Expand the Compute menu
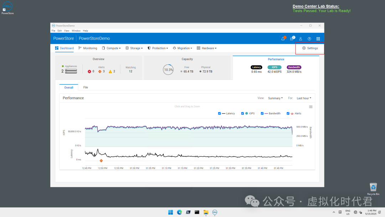This screenshot has height=217, width=385. click(x=111, y=48)
